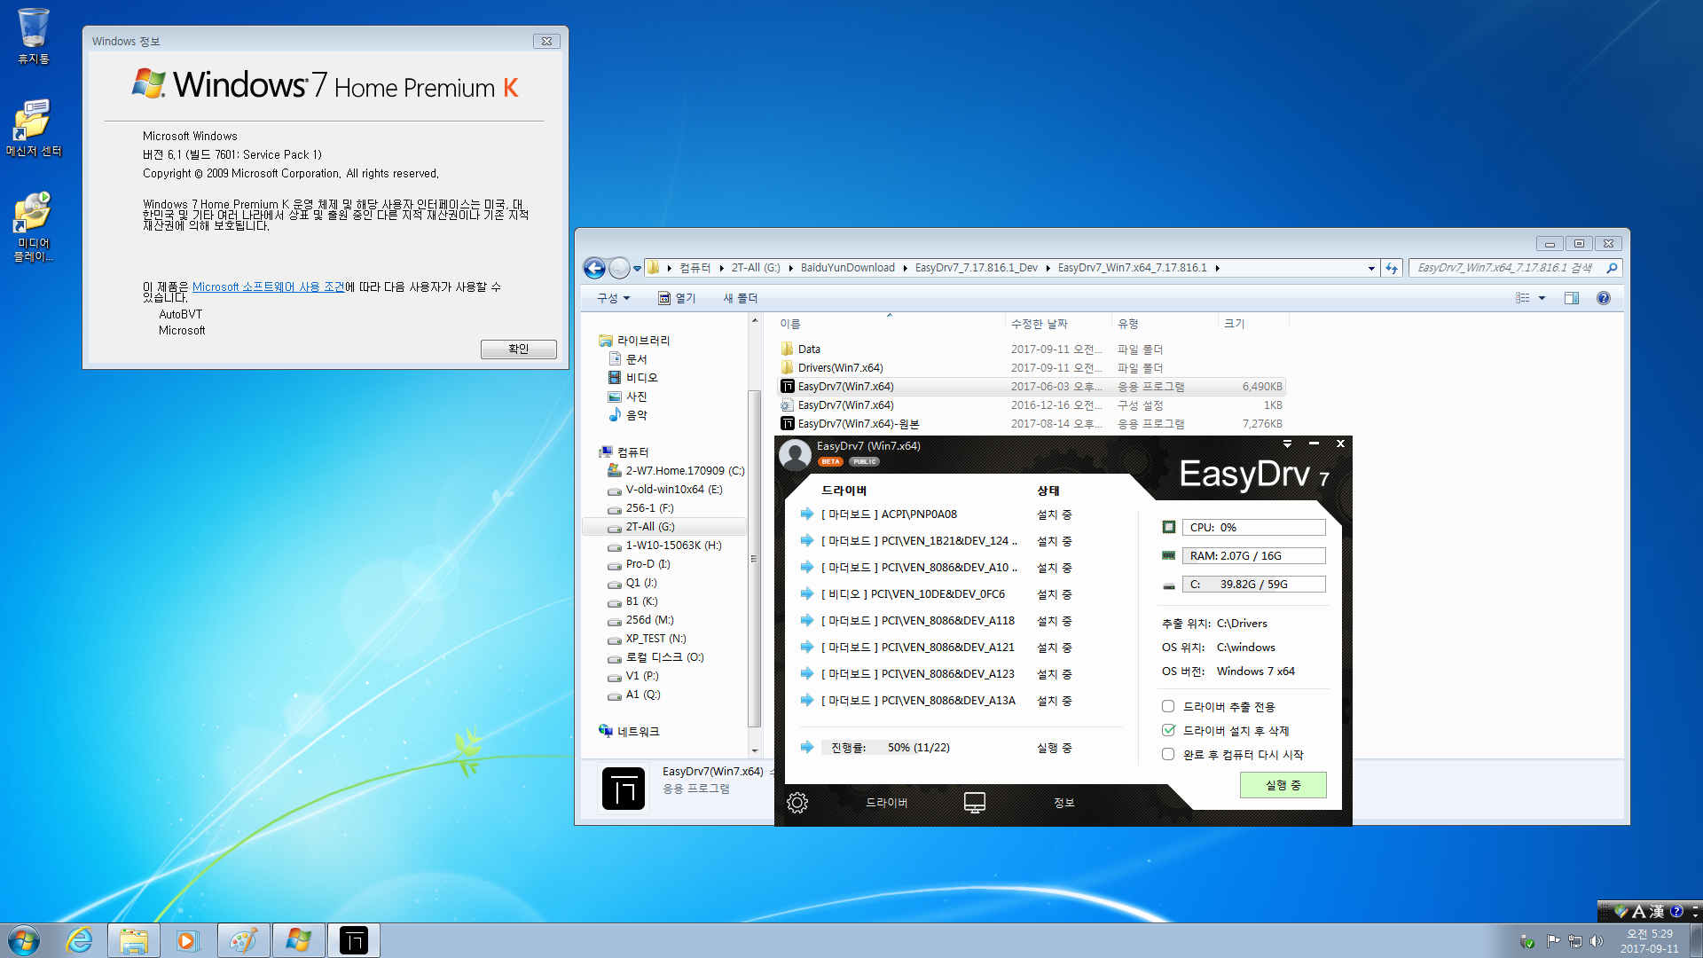Click arrow icon beside PCI\VEN_10DE&DEV_0FC6 driver
1703x958 pixels.
807,593
